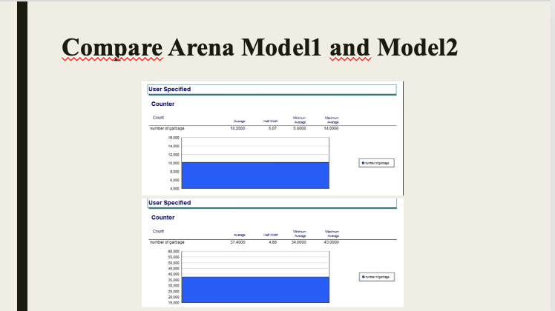Click the "number of garbage" row label next to 10.2000
Image resolution: width=555 pixels, height=311 pixels.
point(167,128)
